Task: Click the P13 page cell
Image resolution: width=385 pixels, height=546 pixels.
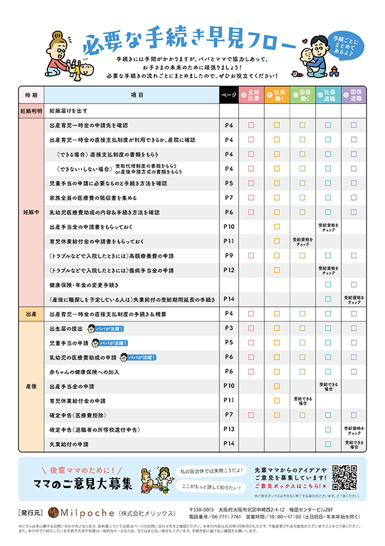Action: [229, 430]
